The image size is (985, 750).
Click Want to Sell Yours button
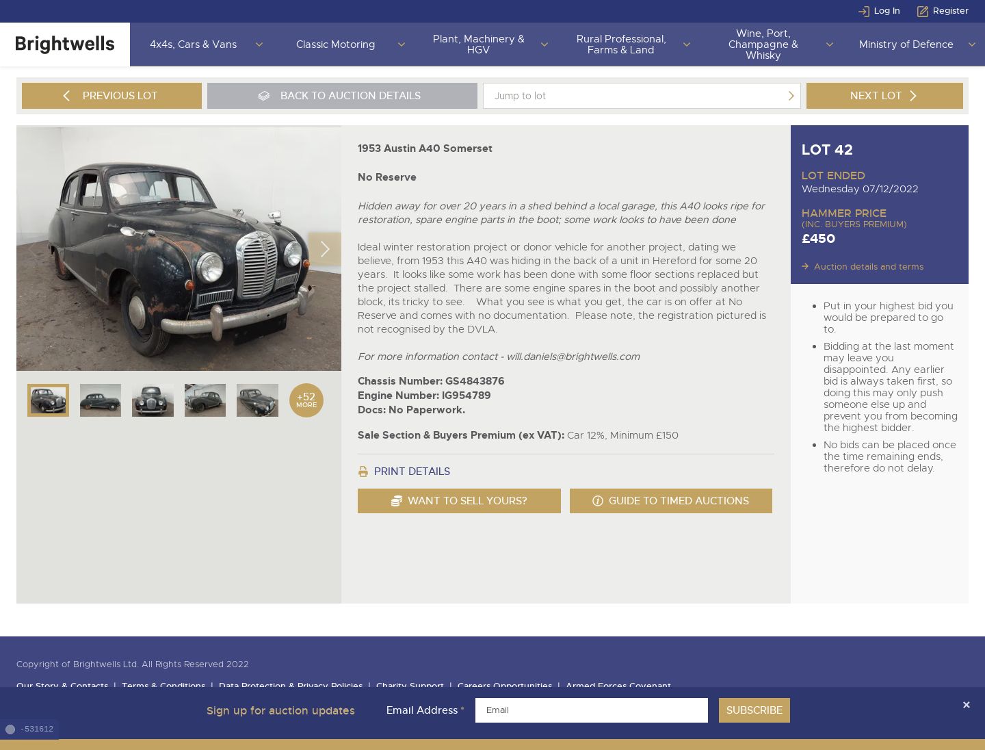coord(459,501)
